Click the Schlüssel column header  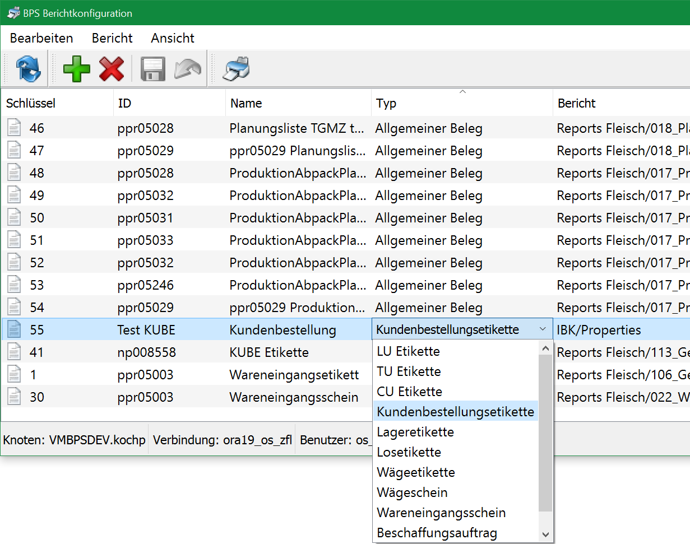(31, 103)
